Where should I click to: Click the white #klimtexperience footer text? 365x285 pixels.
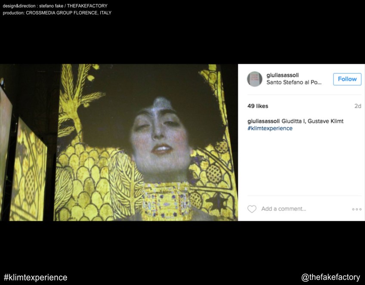pyautogui.click(x=35, y=277)
